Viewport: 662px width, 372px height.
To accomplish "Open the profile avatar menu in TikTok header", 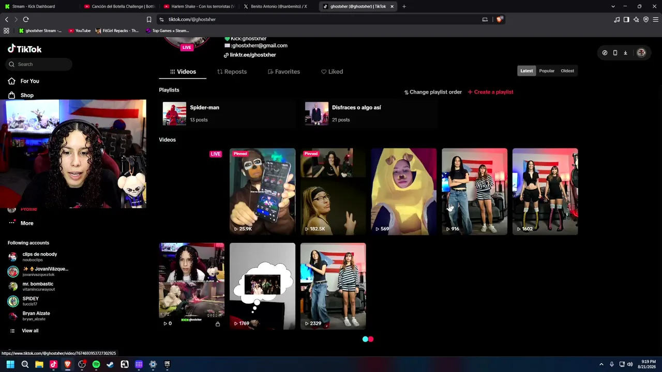I will click(x=641, y=53).
